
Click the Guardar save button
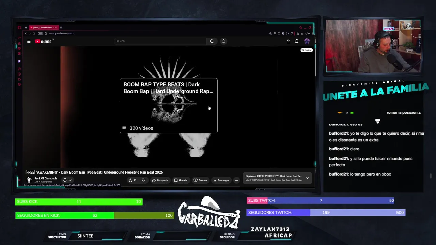(181, 180)
